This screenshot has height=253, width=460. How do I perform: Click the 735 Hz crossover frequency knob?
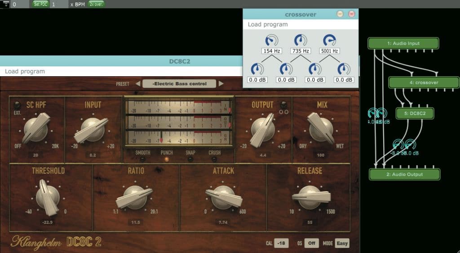[x=301, y=40]
